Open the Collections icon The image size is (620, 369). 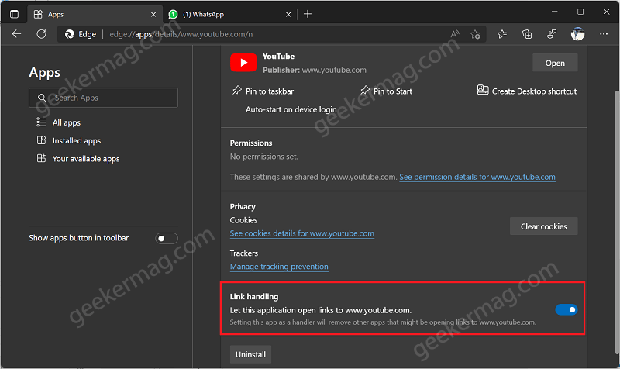pos(527,34)
